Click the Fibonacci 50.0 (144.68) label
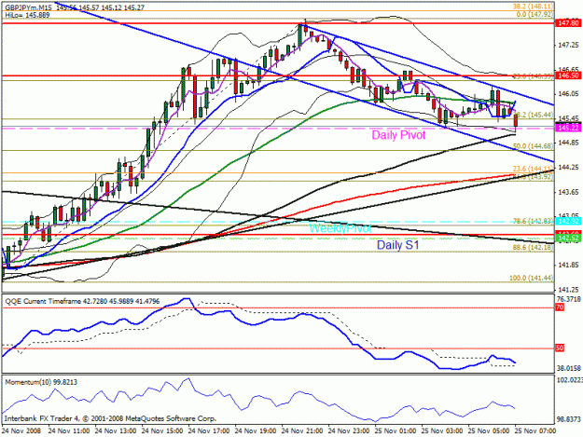583x437 pixels. tap(533, 146)
